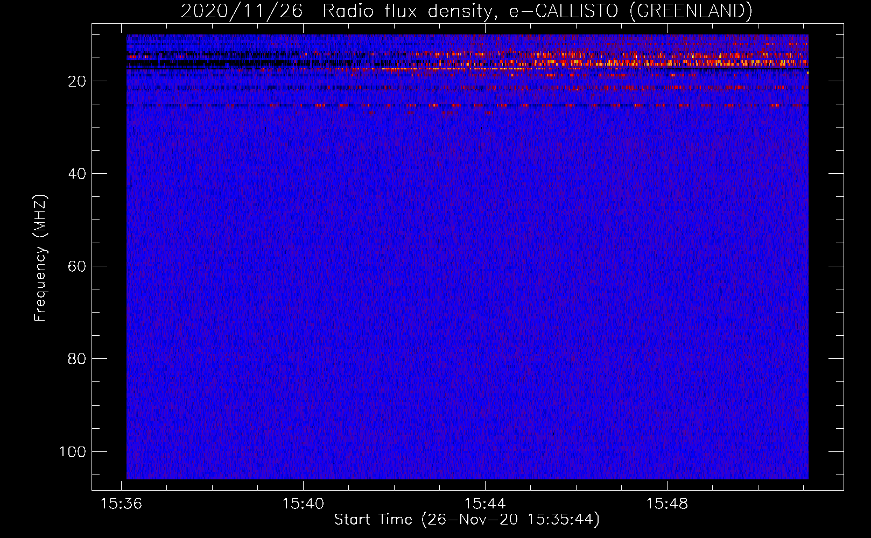Click the spectrogram at 100 MHz above 15:40
The width and height of the screenshot is (871, 538).
click(303, 451)
